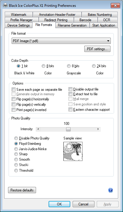The height and width of the screenshot is (212, 123).
Task: Enable Save each page as separate file
Action: coord(37,90)
